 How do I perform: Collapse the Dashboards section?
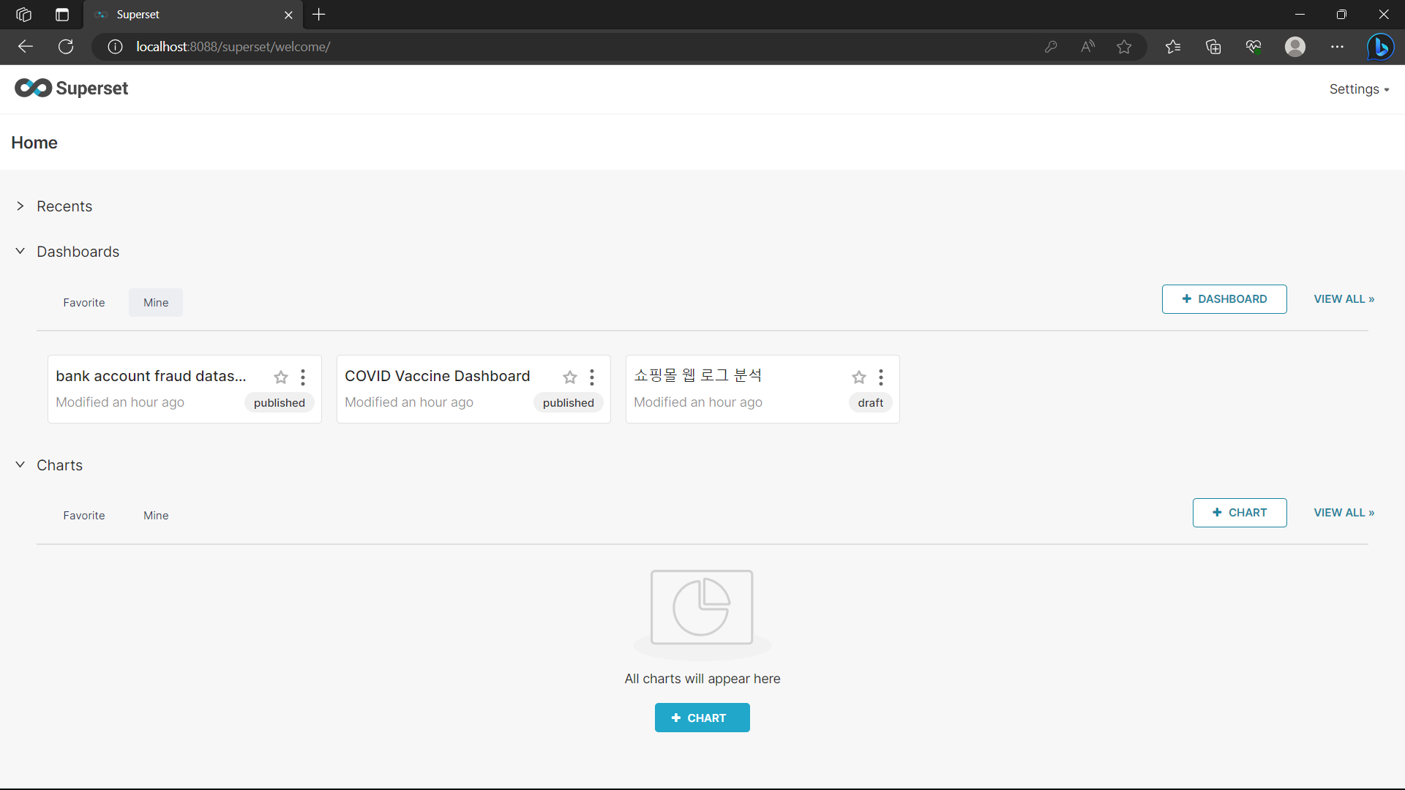[x=20, y=252]
